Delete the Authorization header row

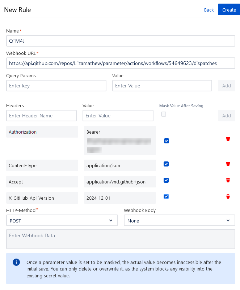(228, 139)
